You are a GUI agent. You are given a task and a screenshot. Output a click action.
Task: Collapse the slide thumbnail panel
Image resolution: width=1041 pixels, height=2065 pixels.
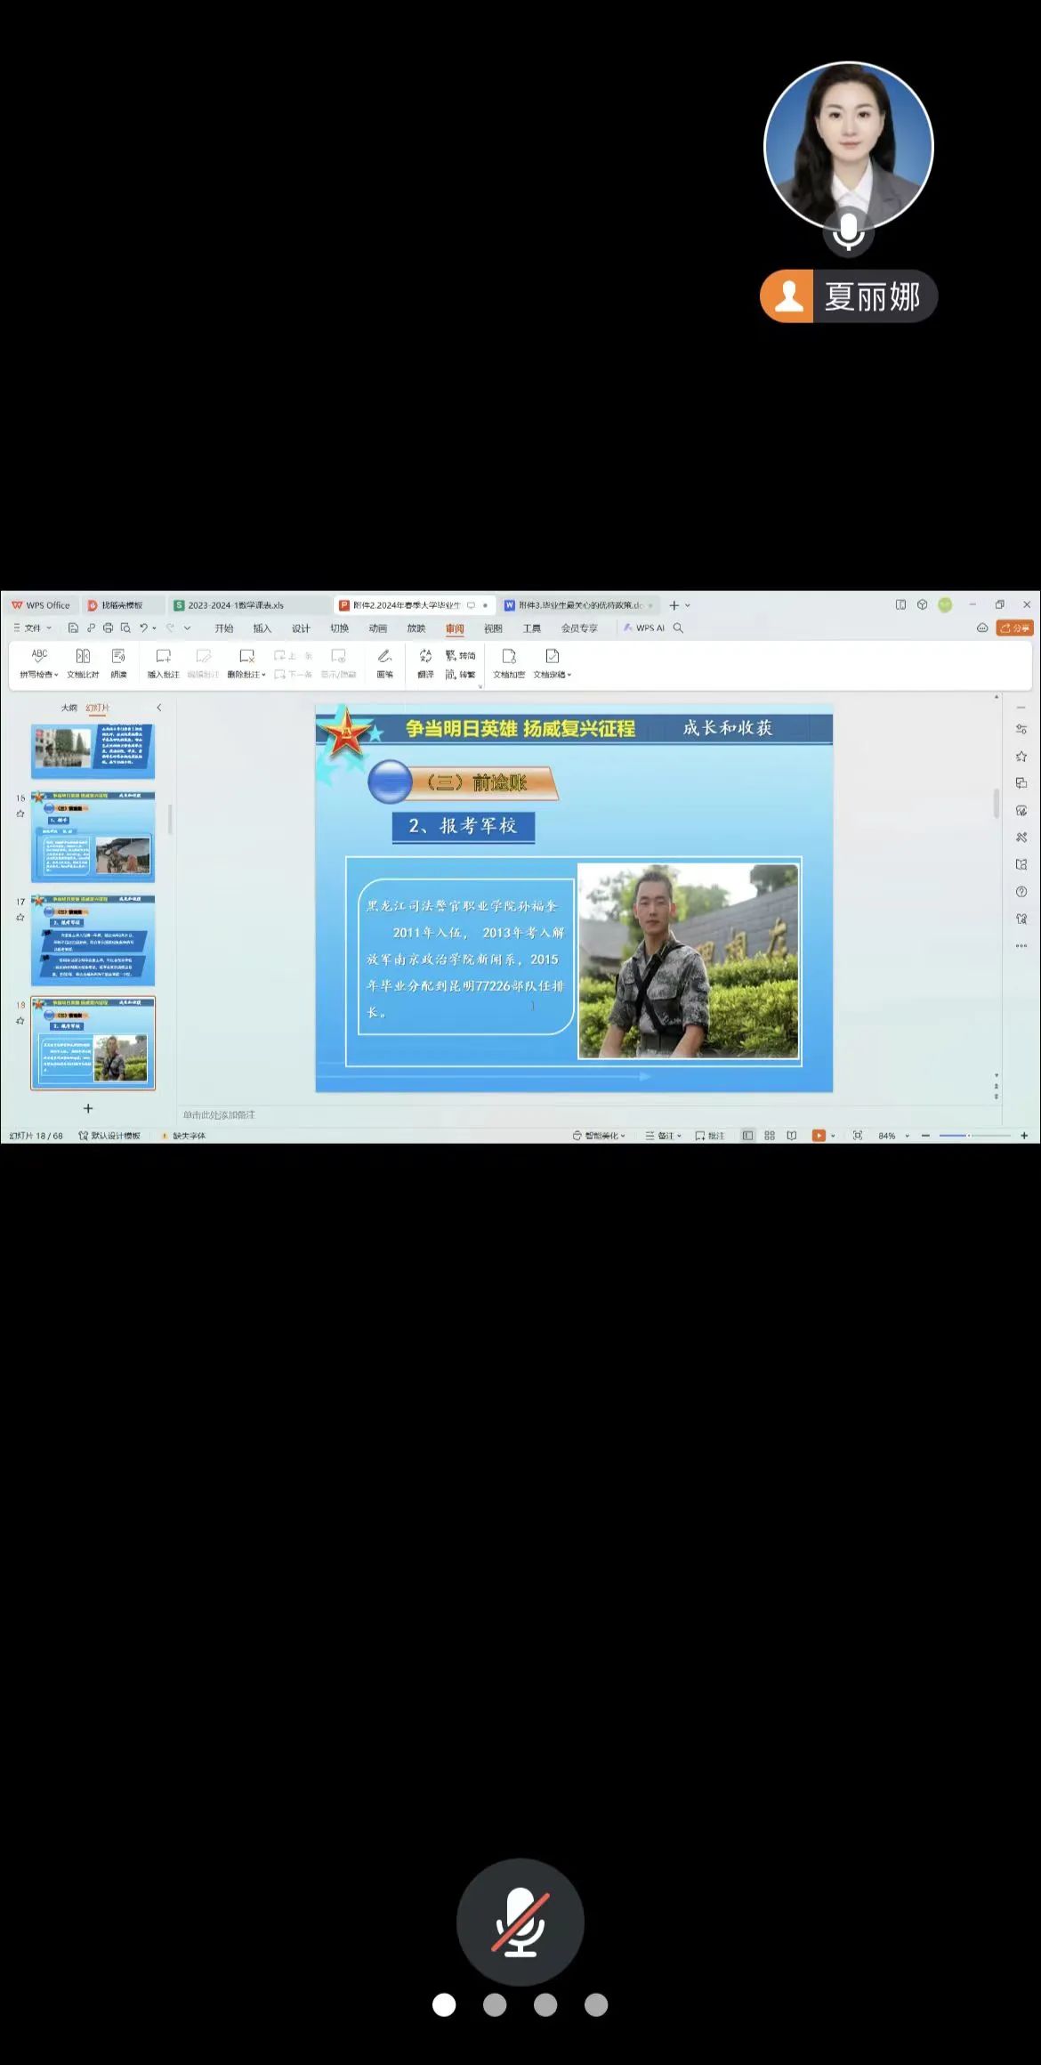[x=159, y=708]
